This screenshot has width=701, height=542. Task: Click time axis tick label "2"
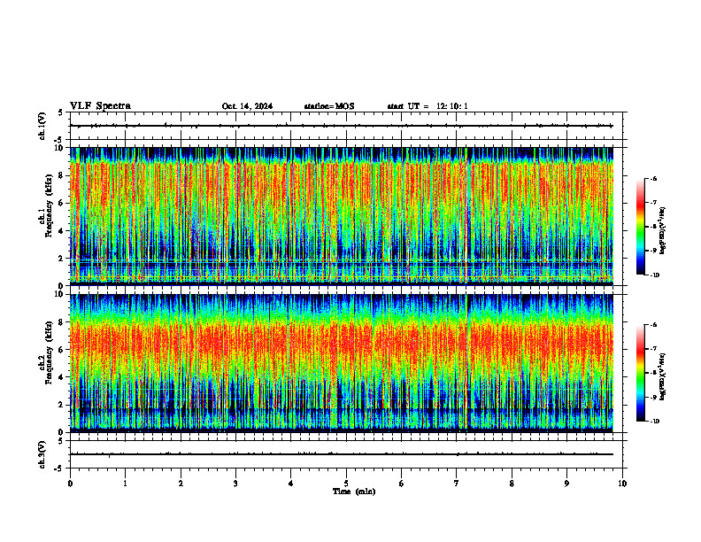tap(181, 484)
